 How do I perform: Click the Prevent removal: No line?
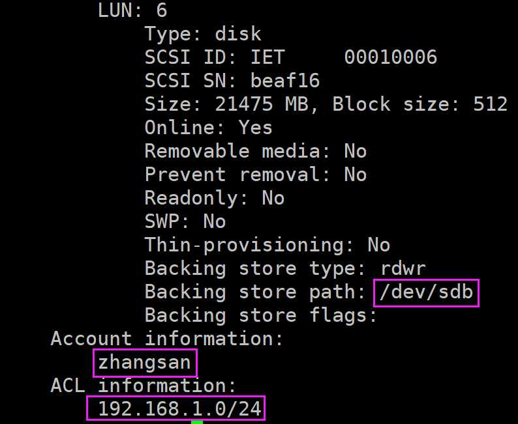coord(256,175)
